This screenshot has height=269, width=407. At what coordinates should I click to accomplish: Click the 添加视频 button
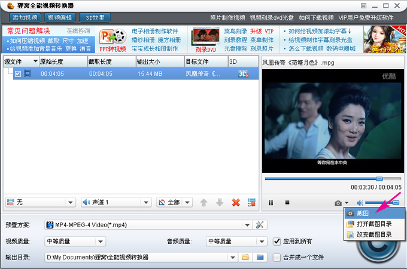tap(25, 17)
